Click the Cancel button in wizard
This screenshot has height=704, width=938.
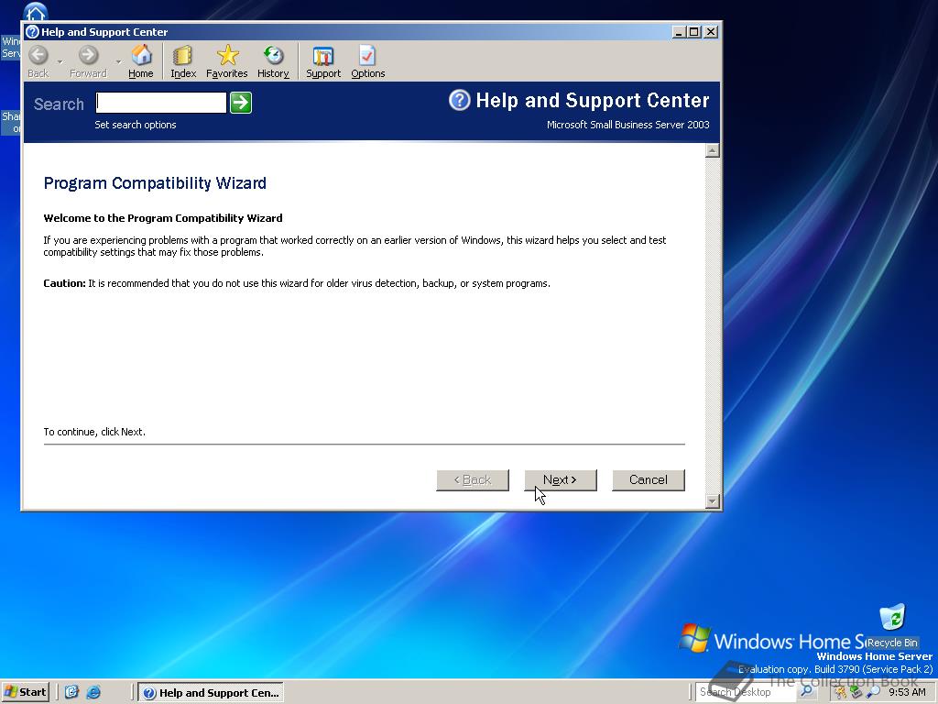(x=649, y=480)
